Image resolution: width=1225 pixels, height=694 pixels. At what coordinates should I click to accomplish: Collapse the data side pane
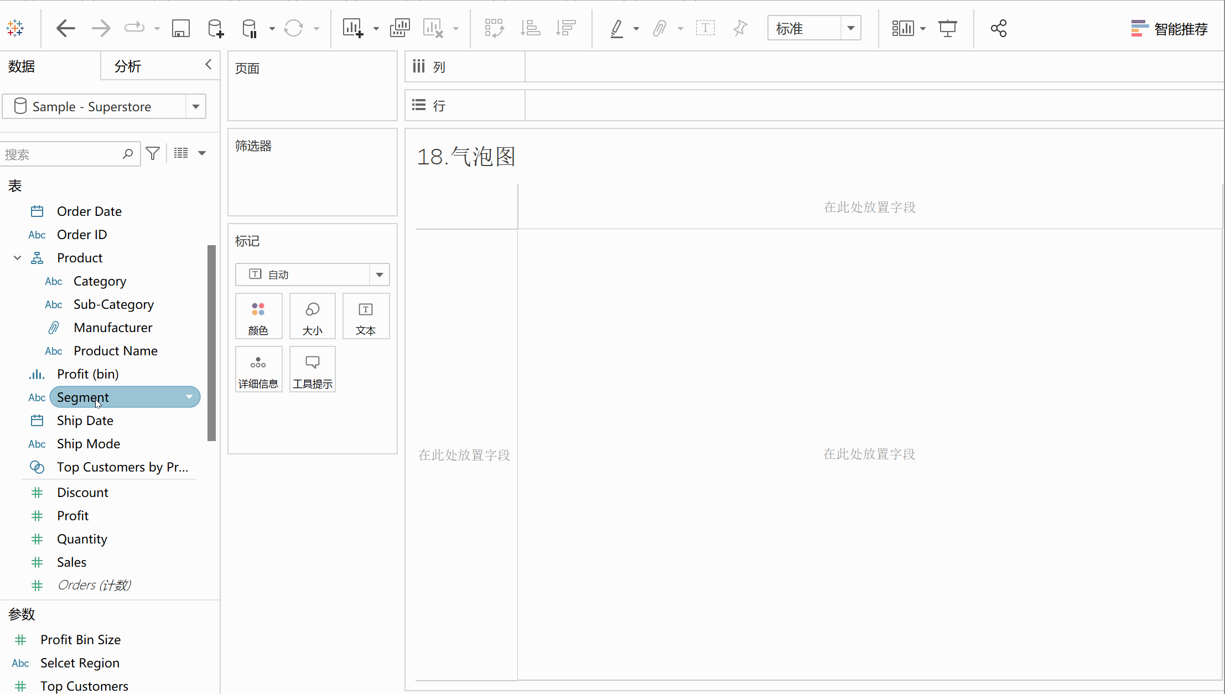point(208,65)
